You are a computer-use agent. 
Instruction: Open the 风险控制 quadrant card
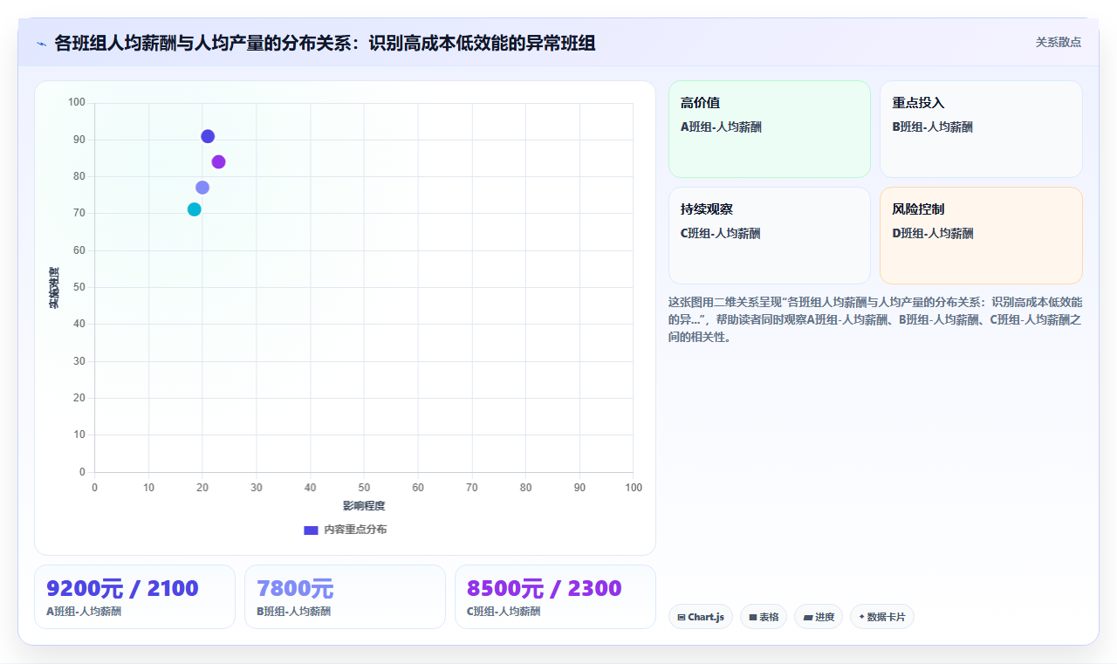tap(981, 236)
